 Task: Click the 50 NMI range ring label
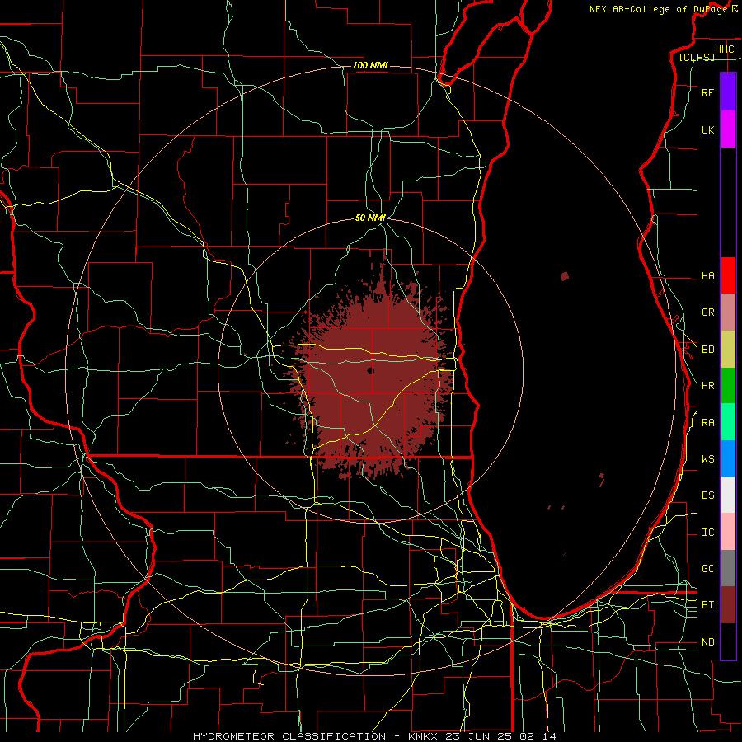pos(370,218)
